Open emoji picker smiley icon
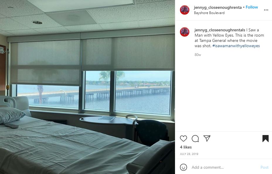The image size is (272, 174). tap(183, 167)
